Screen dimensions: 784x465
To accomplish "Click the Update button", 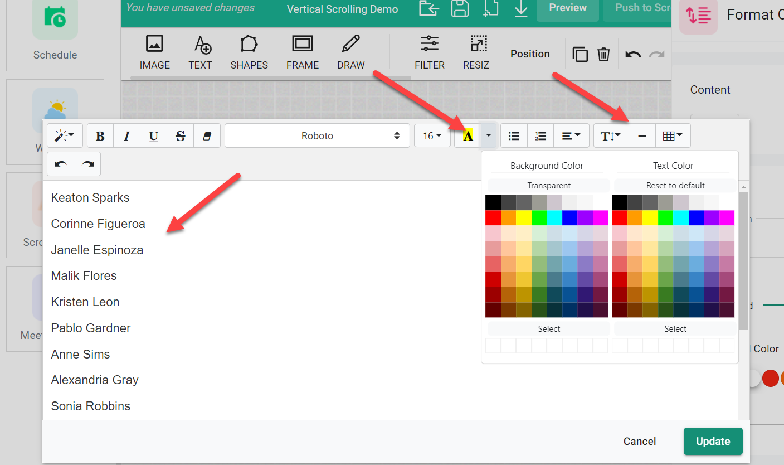I will tap(713, 442).
